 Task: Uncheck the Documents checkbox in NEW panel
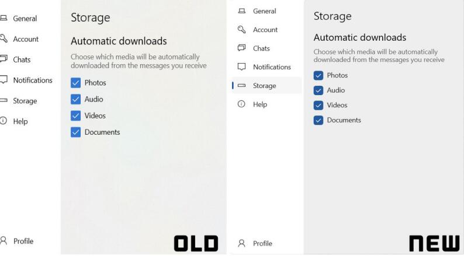pos(318,121)
